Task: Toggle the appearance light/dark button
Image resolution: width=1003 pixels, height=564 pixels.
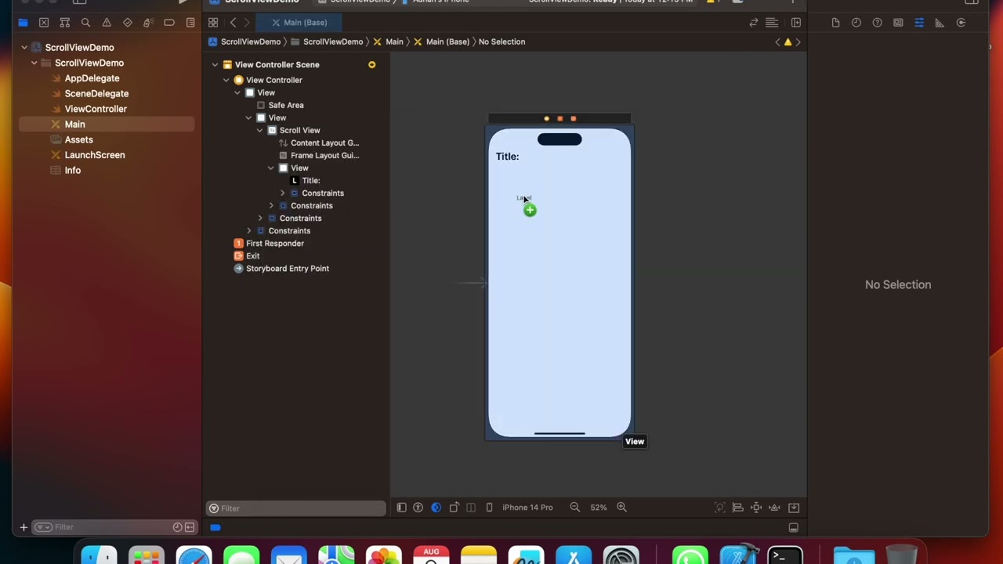Action: point(436,508)
